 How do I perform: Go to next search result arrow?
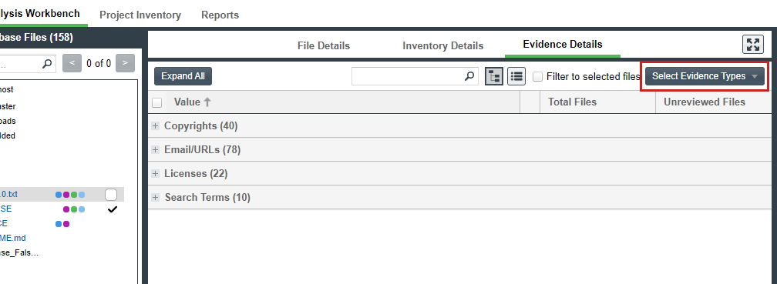click(125, 63)
